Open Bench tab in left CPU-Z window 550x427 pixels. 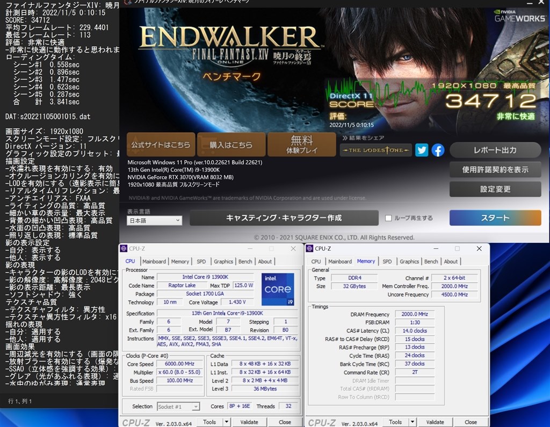pyautogui.click(x=245, y=262)
